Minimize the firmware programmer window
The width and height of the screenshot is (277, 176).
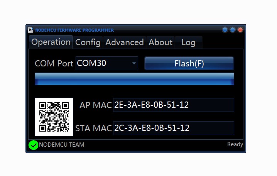point(225,30)
